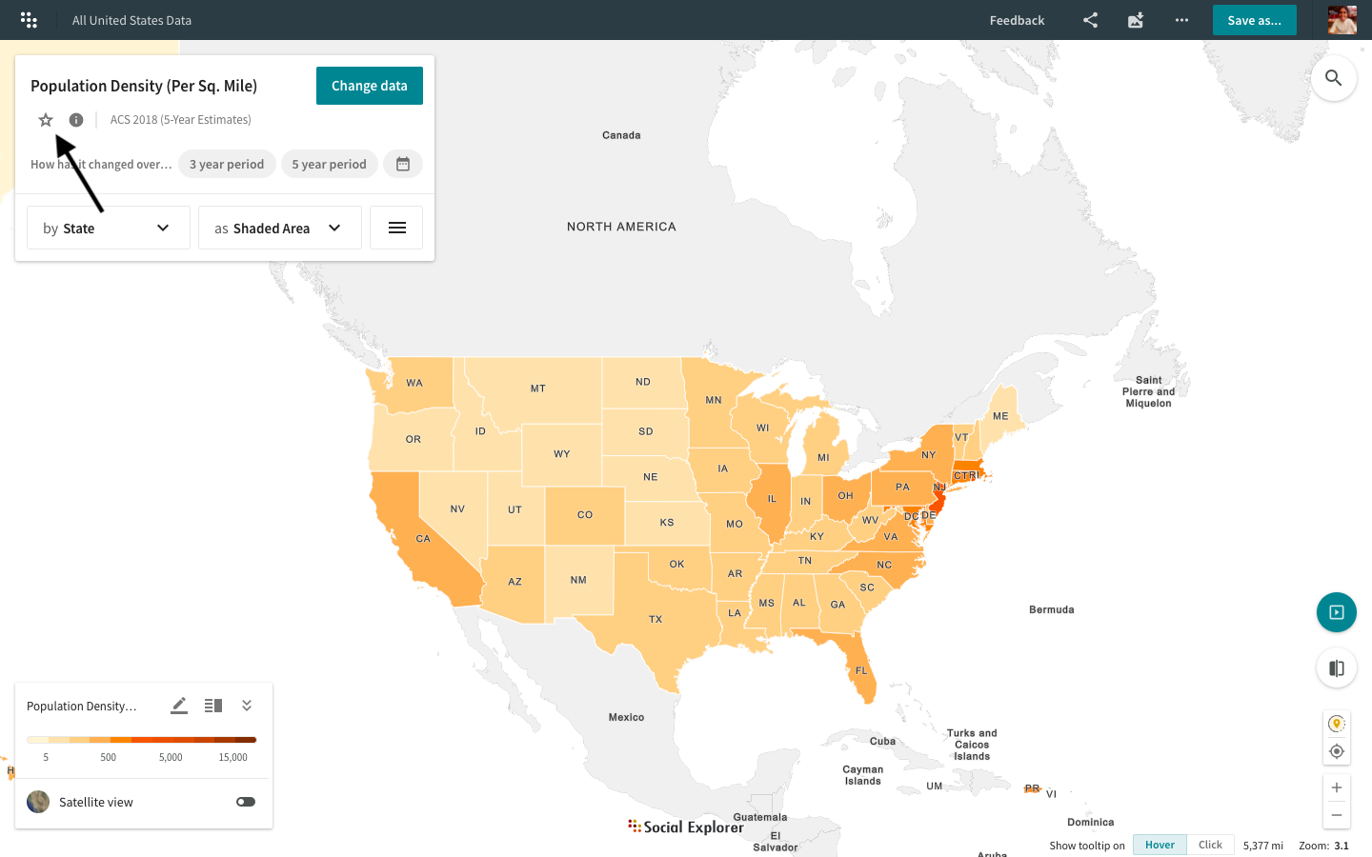
Task: Click the user profile avatar
Action: [1342, 20]
